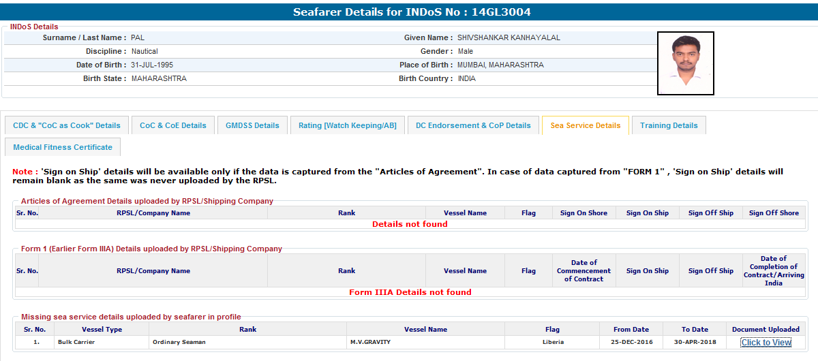Switch to the CoC & CoE Details tab
Image resolution: width=818 pixels, height=361 pixels.
click(x=173, y=125)
